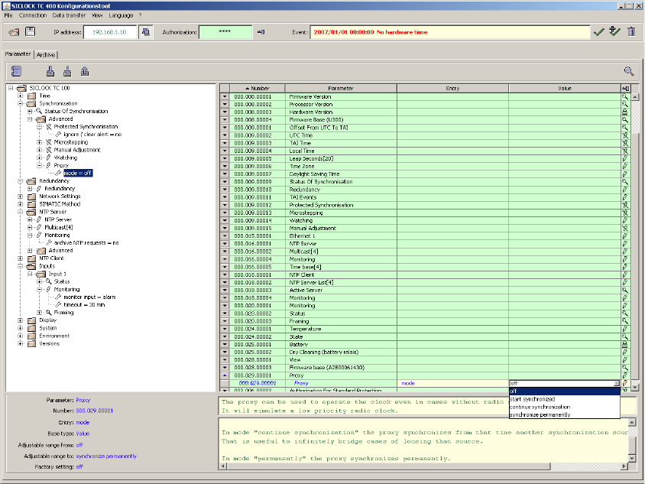Collapse the NTP Server tree node
This screenshot has width=645, height=484.
21,212
